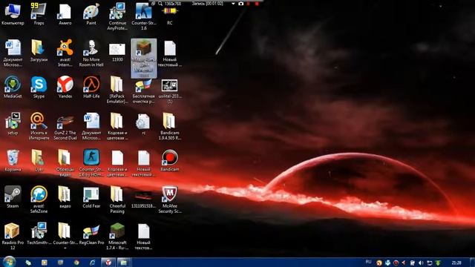This screenshot has width=475, height=267.
Task: Open the Корзина recycle bin
Action: (13, 160)
